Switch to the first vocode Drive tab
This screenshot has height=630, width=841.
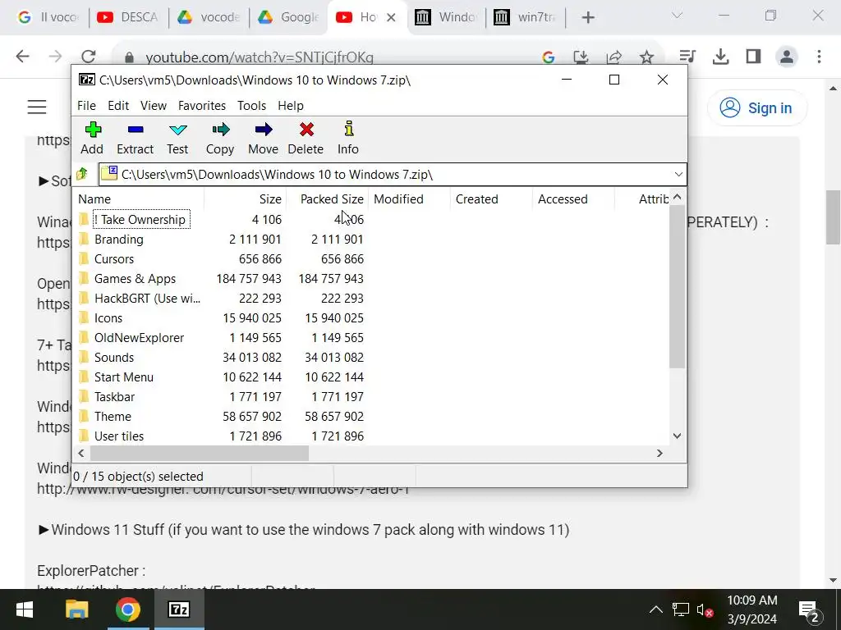point(209,17)
